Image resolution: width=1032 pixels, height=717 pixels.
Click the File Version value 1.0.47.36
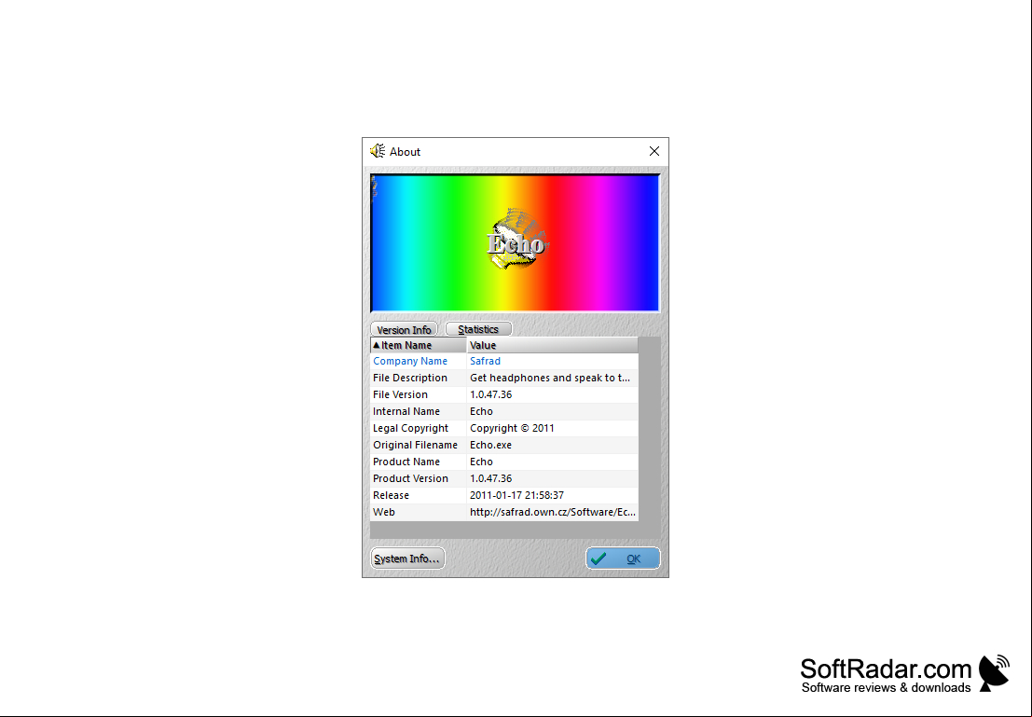pos(491,394)
